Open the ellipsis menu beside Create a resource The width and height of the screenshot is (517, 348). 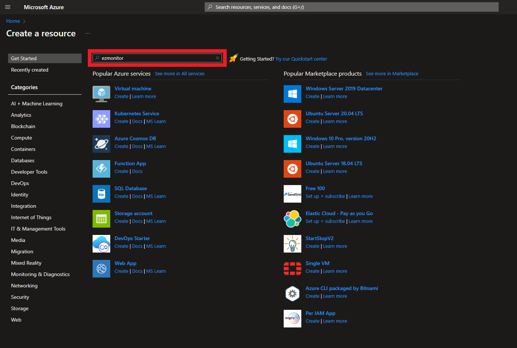pos(87,33)
